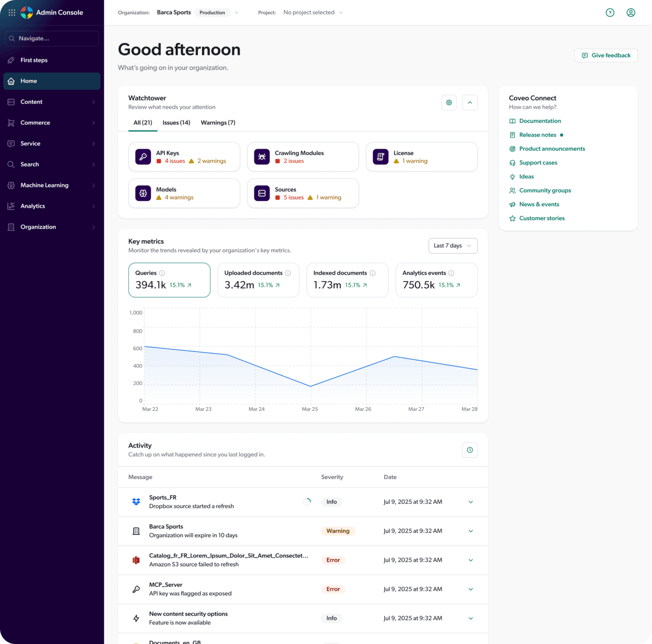Open Activity history clock icon
The width and height of the screenshot is (652, 644).
click(x=470, y=450)
